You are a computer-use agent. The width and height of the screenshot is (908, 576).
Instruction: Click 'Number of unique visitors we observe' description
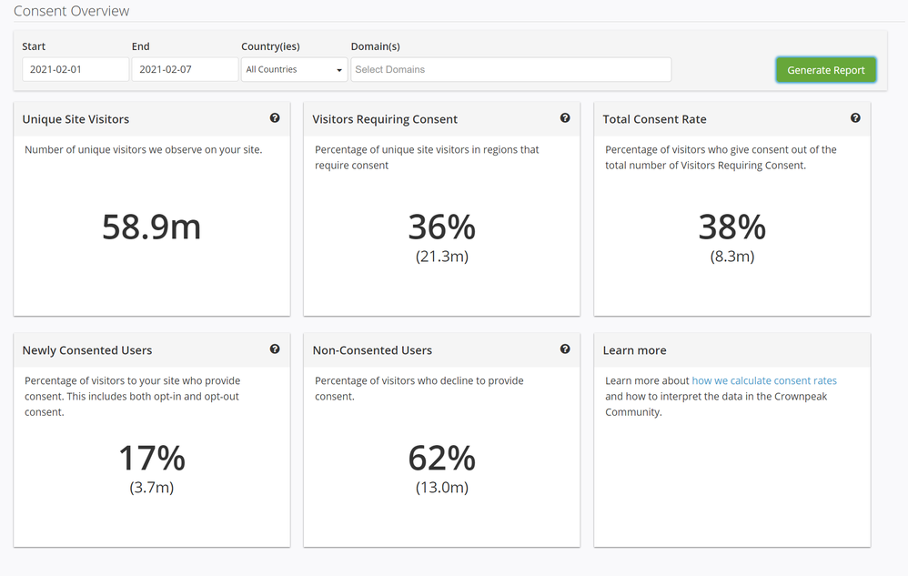(x=144, y=150)
